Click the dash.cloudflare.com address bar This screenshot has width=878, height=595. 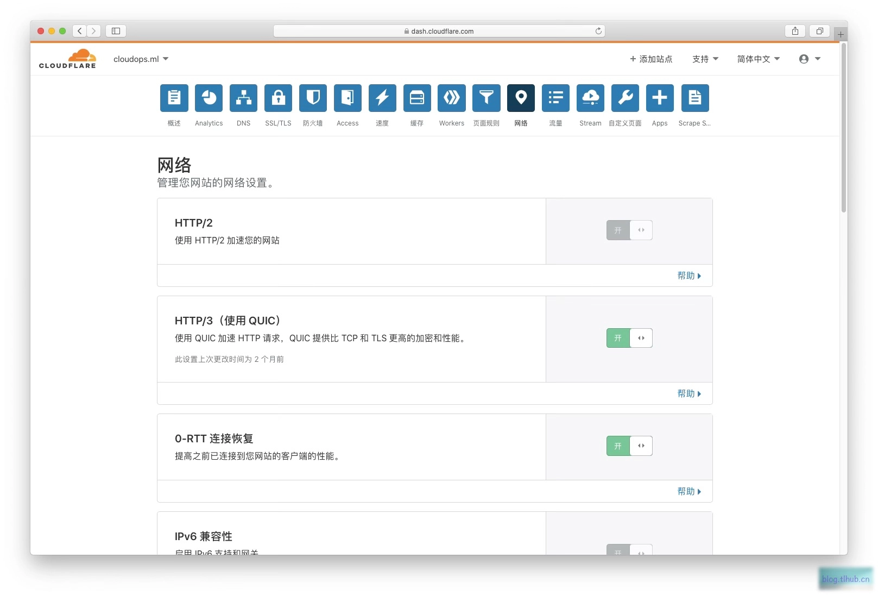tap(439, 31)
